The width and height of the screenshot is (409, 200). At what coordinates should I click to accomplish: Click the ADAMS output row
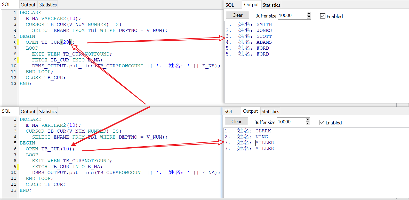coord(249,42)
